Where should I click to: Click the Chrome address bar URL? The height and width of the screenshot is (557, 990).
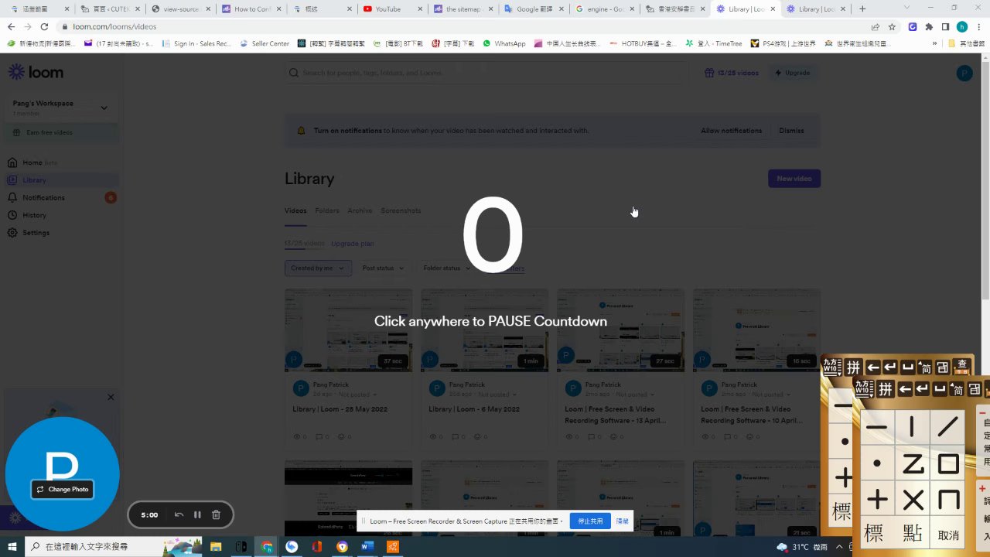tap(114, 26)
